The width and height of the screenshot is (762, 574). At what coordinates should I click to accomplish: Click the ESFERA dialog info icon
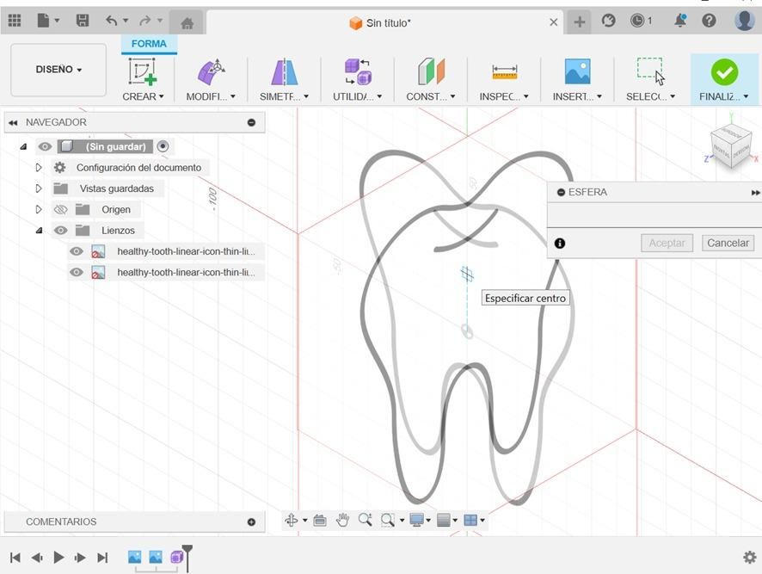point(560,244)
